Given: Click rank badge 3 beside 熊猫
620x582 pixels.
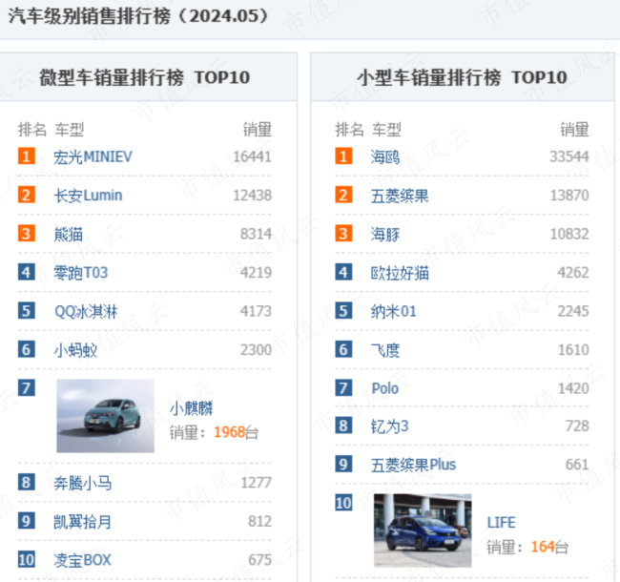Looking at the screenshot, I should click(27, 233).
